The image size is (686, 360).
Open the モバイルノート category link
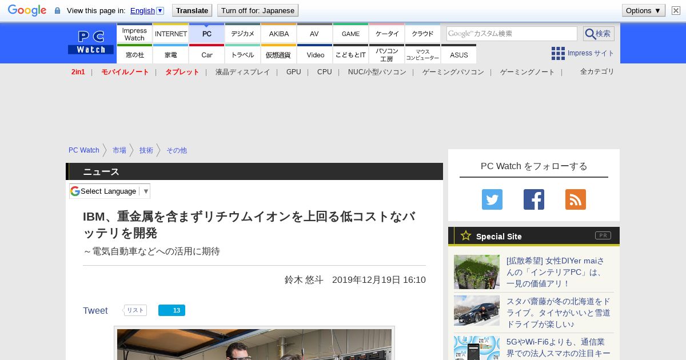coord(125,72)
